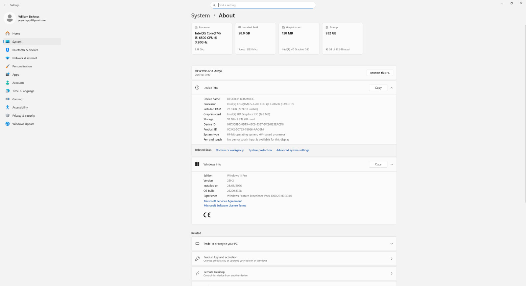Open Accessibility settings
The height and width of the screenshot is (286, 526).
[x=32, y=107]
